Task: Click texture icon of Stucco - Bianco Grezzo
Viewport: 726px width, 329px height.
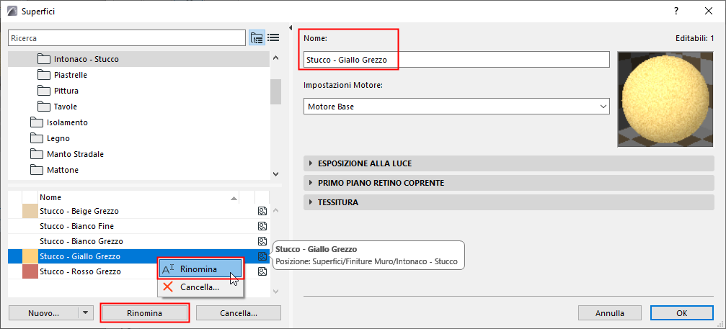Action: pyautogui.click(x=262, y=241)
